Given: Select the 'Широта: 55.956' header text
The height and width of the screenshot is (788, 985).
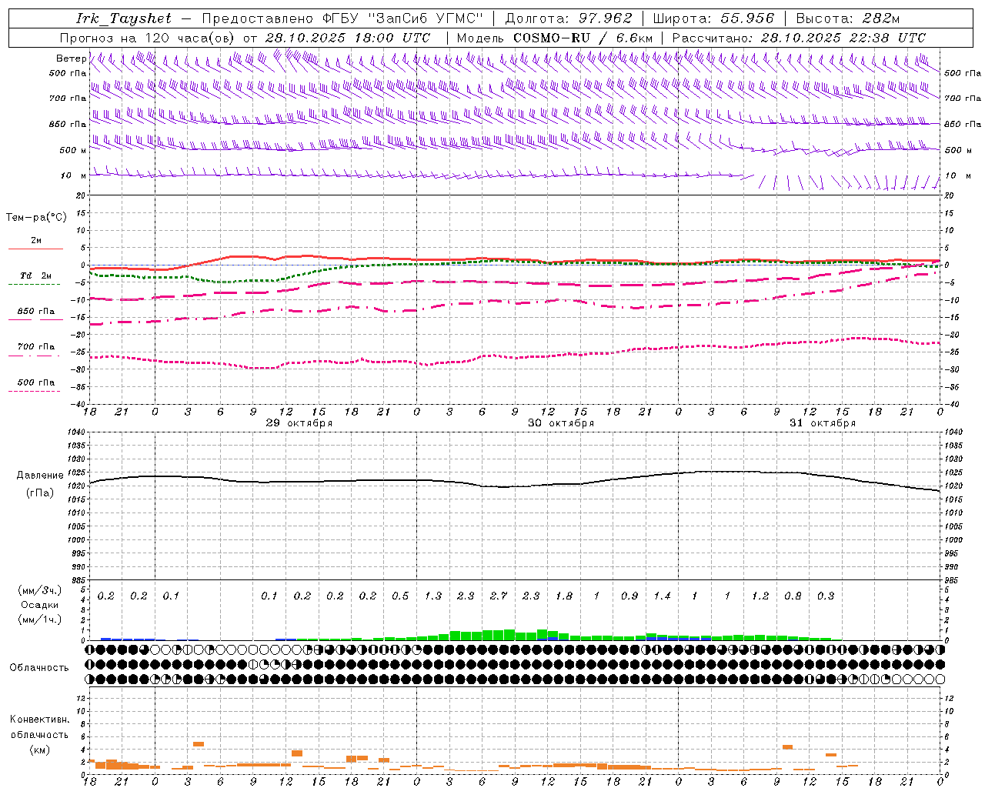Looking at the screenshot, I should click(x=713, y=18).
